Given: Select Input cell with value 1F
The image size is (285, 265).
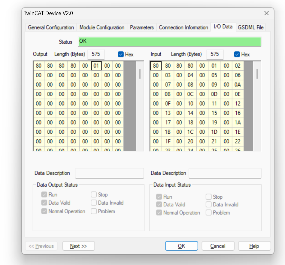Looking at the screenshot, I should [x=168, y=141].
